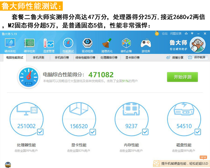Open the title bar dropdown menu arrow

coord(192,33)
